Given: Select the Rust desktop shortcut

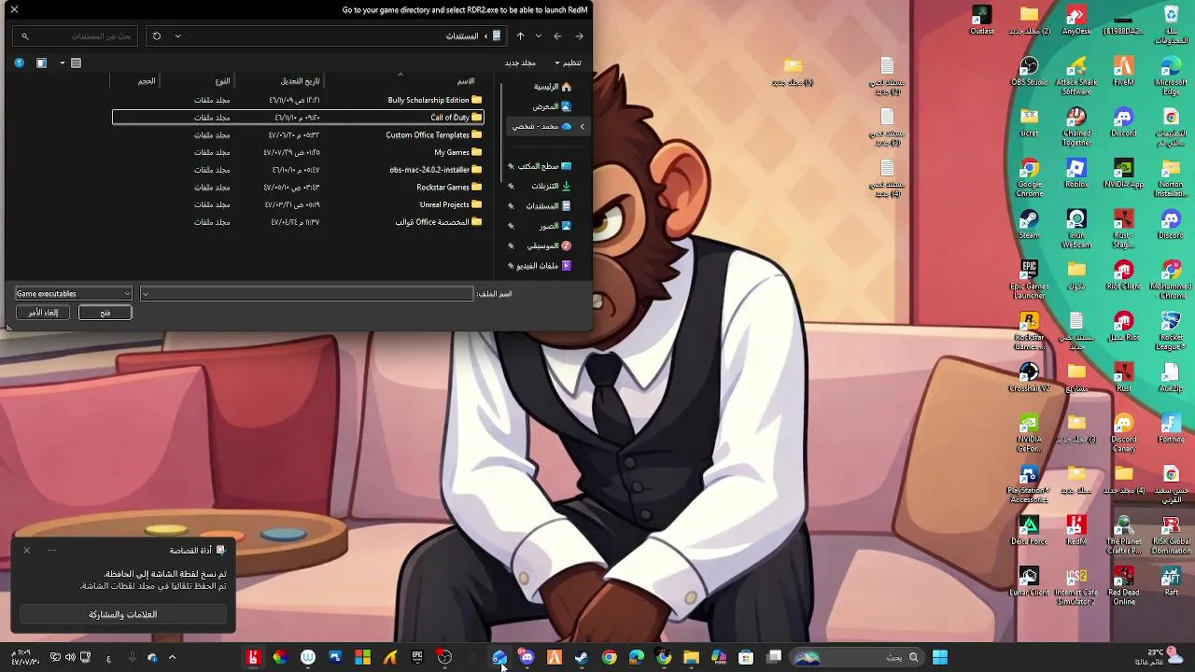Looking at the screenshot, I should (x=1124, y=377).
